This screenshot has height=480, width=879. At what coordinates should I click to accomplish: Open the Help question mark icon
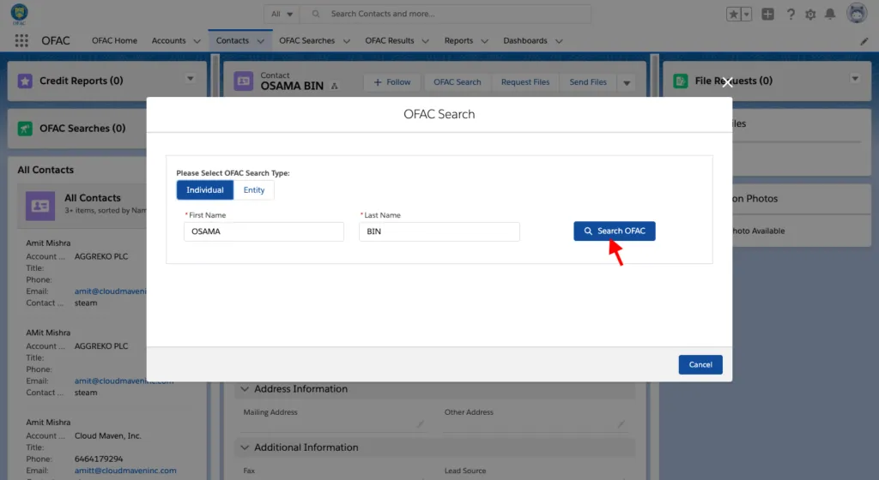(x=791, y=14)
